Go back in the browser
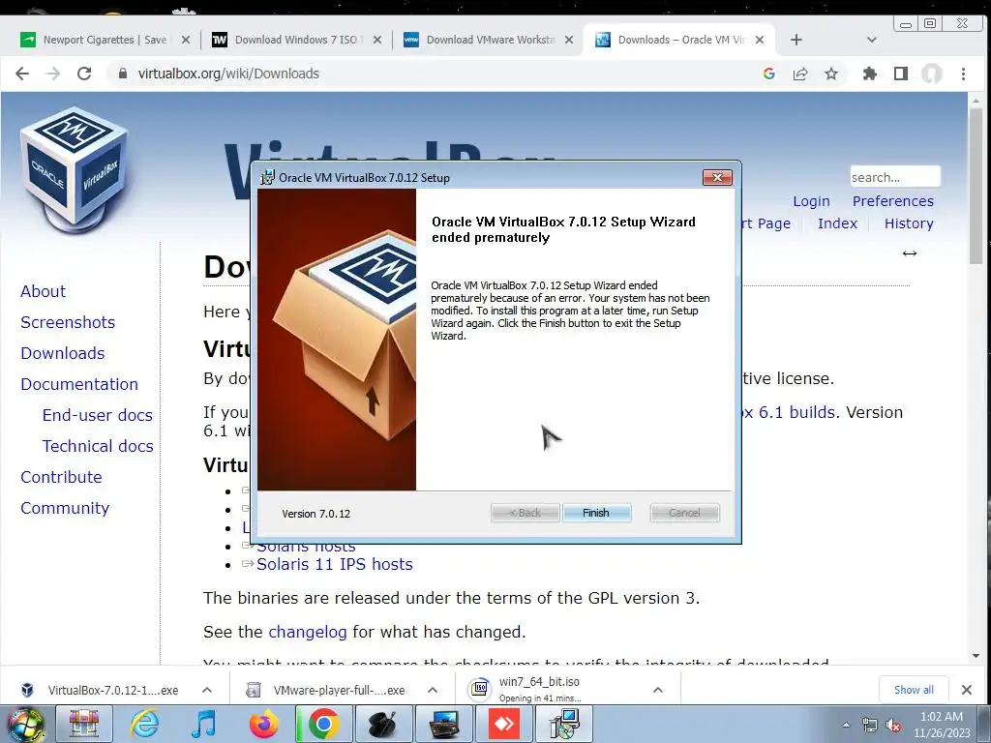 22,74
